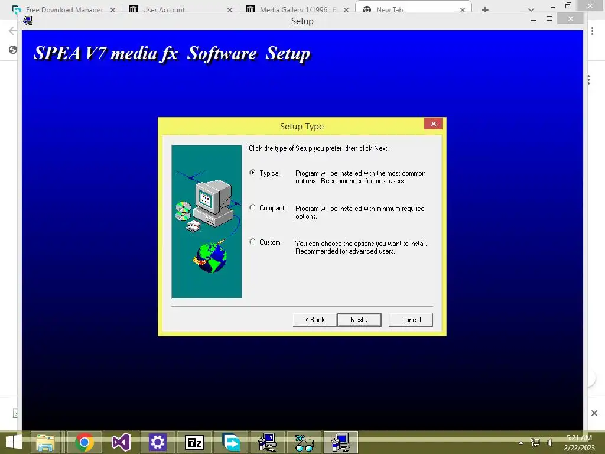This screenshot has width=605, height=454.
Task: Click the Custom option description text
Action: click(361, 247)
